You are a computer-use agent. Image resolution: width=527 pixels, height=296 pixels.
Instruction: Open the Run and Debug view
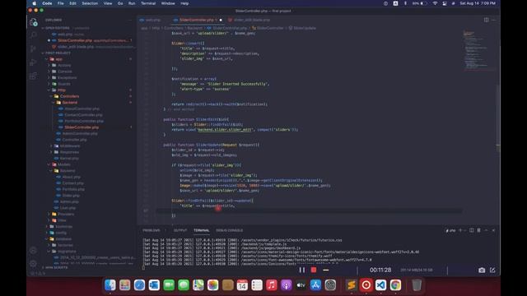click(x=33, y=62)
